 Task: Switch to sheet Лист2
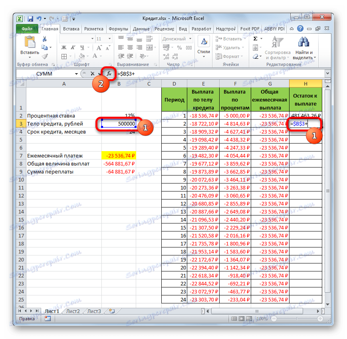click(73, 311)
